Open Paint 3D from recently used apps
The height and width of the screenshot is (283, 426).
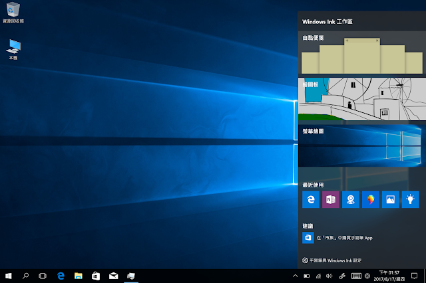pyautogui.click(x=371, y=199)
